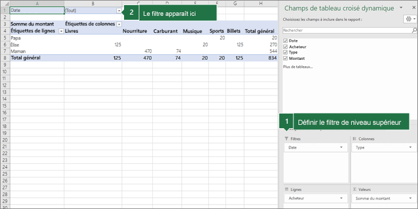Click the Filtres area filter icon
The image size is (418, 209).
tap(286, 138)
